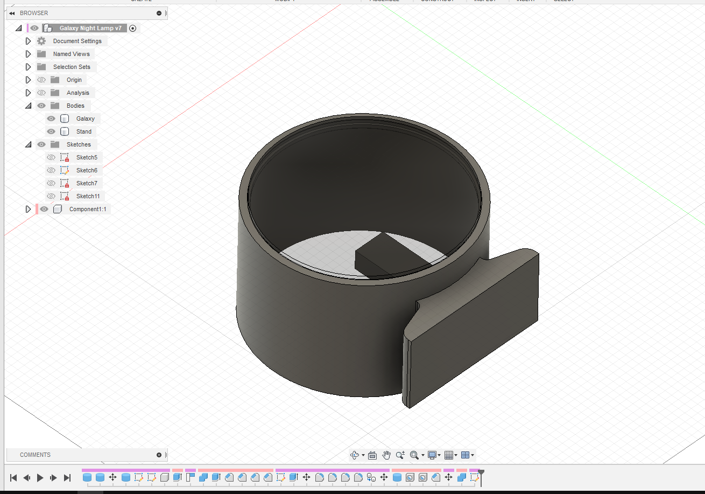Show Sketch5 using its eye icon
705x494 pixels.
pyautogui.click(x=51, y=157)
